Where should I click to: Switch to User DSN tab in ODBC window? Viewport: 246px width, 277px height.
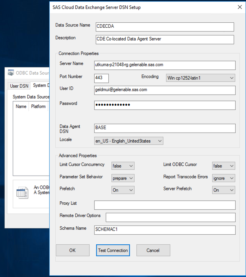click(19, 86)
